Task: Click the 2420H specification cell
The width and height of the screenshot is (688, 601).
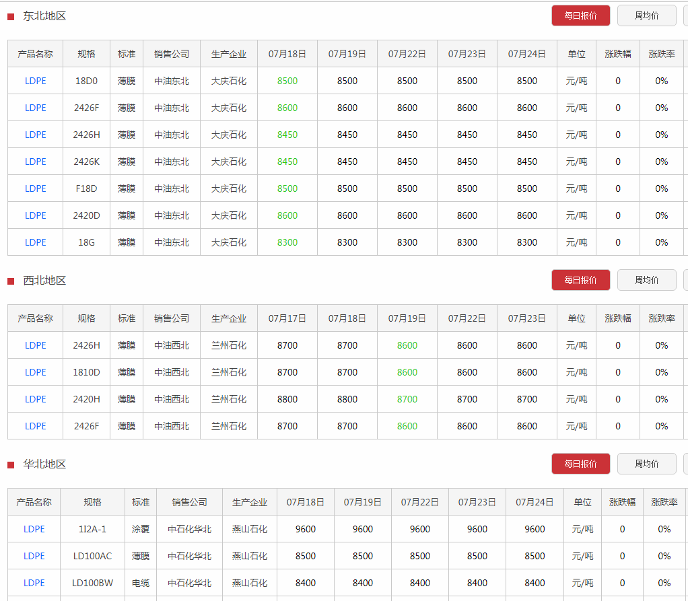Action: (x=86, y=399)
